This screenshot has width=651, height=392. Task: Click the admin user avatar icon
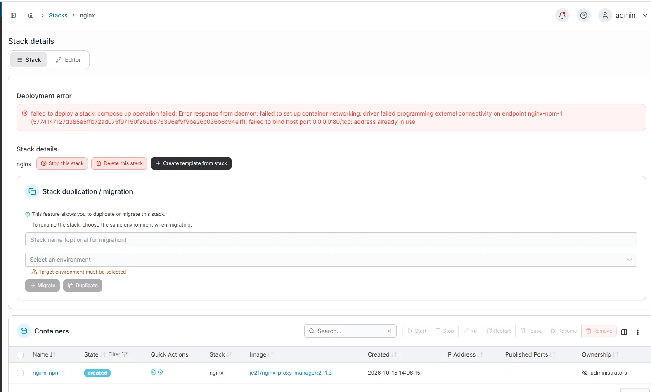tap(605, 15)
